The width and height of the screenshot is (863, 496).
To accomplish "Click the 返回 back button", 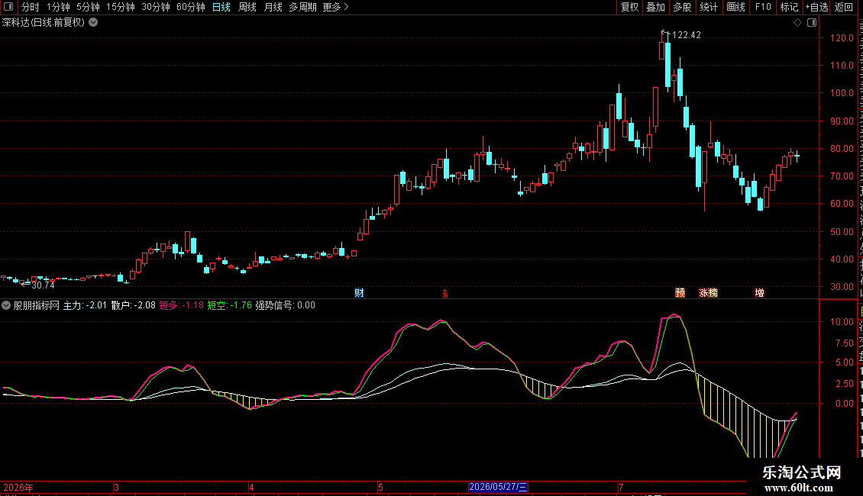I will pyautogui.click(x=844, y=7).
